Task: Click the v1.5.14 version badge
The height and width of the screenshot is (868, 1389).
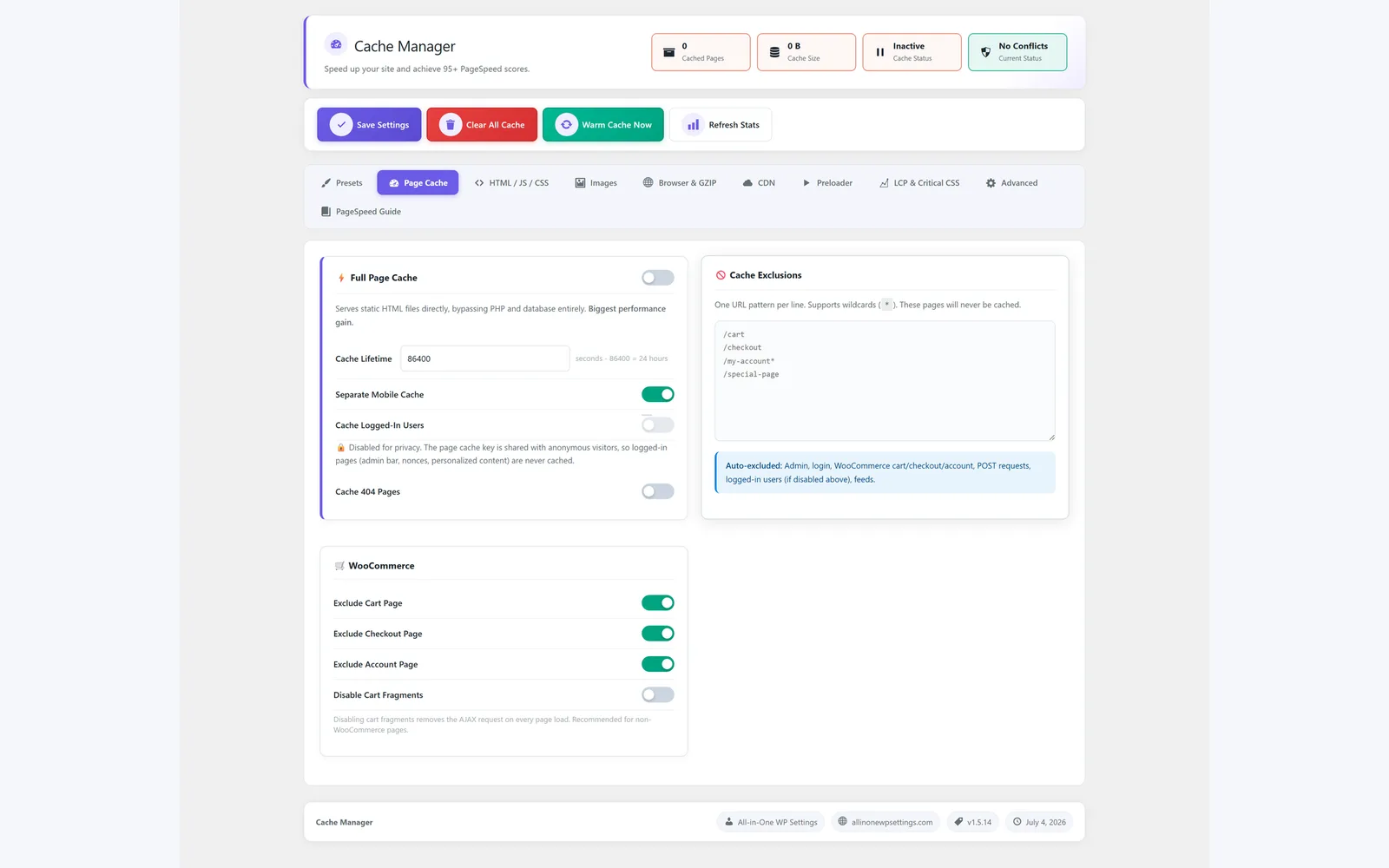Action: click(x=972, y=822)
